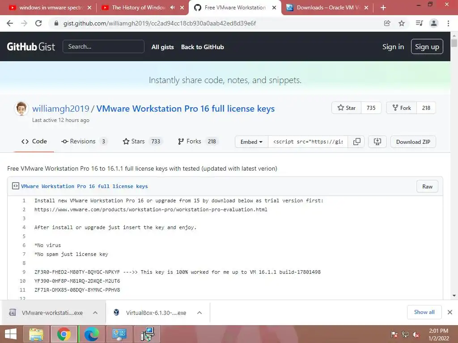
Task: Close the downloads bar
Action: [x=450, y=312]
